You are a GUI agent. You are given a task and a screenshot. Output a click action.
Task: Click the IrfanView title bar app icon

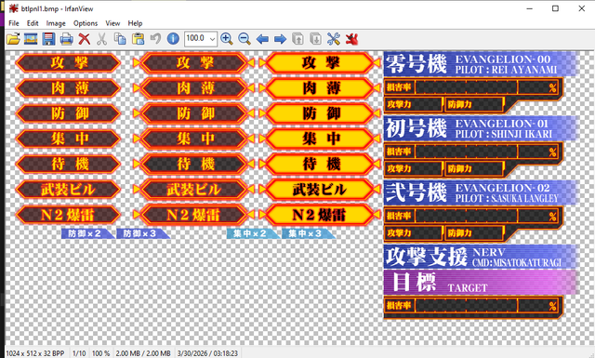click(x=14, y=8)
